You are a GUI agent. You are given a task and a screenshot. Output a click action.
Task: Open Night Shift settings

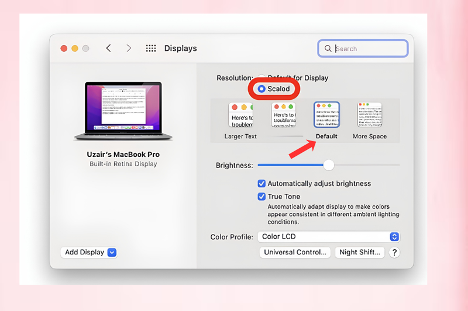click(360, 253)
